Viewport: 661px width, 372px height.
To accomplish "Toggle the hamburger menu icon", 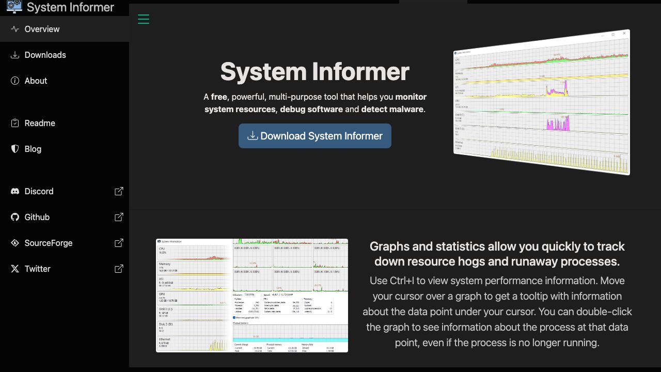I will click(x=144, y=20).
